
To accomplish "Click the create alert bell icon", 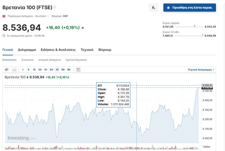I will 153,8.
